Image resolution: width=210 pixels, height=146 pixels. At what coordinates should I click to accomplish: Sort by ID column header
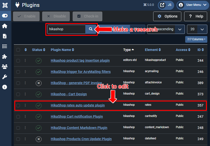[x=201, y=50]
